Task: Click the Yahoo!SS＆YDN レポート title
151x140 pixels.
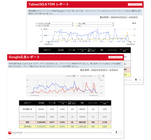Action: tap(49, 4)
